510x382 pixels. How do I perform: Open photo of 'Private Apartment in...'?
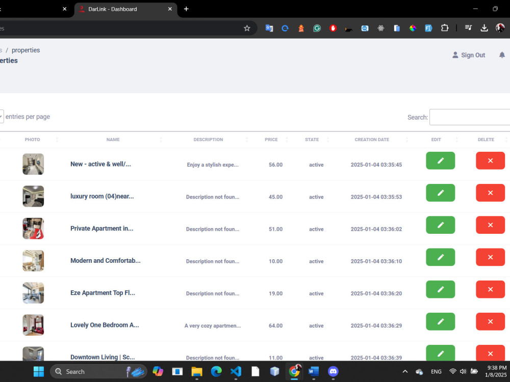coord(33,228)
